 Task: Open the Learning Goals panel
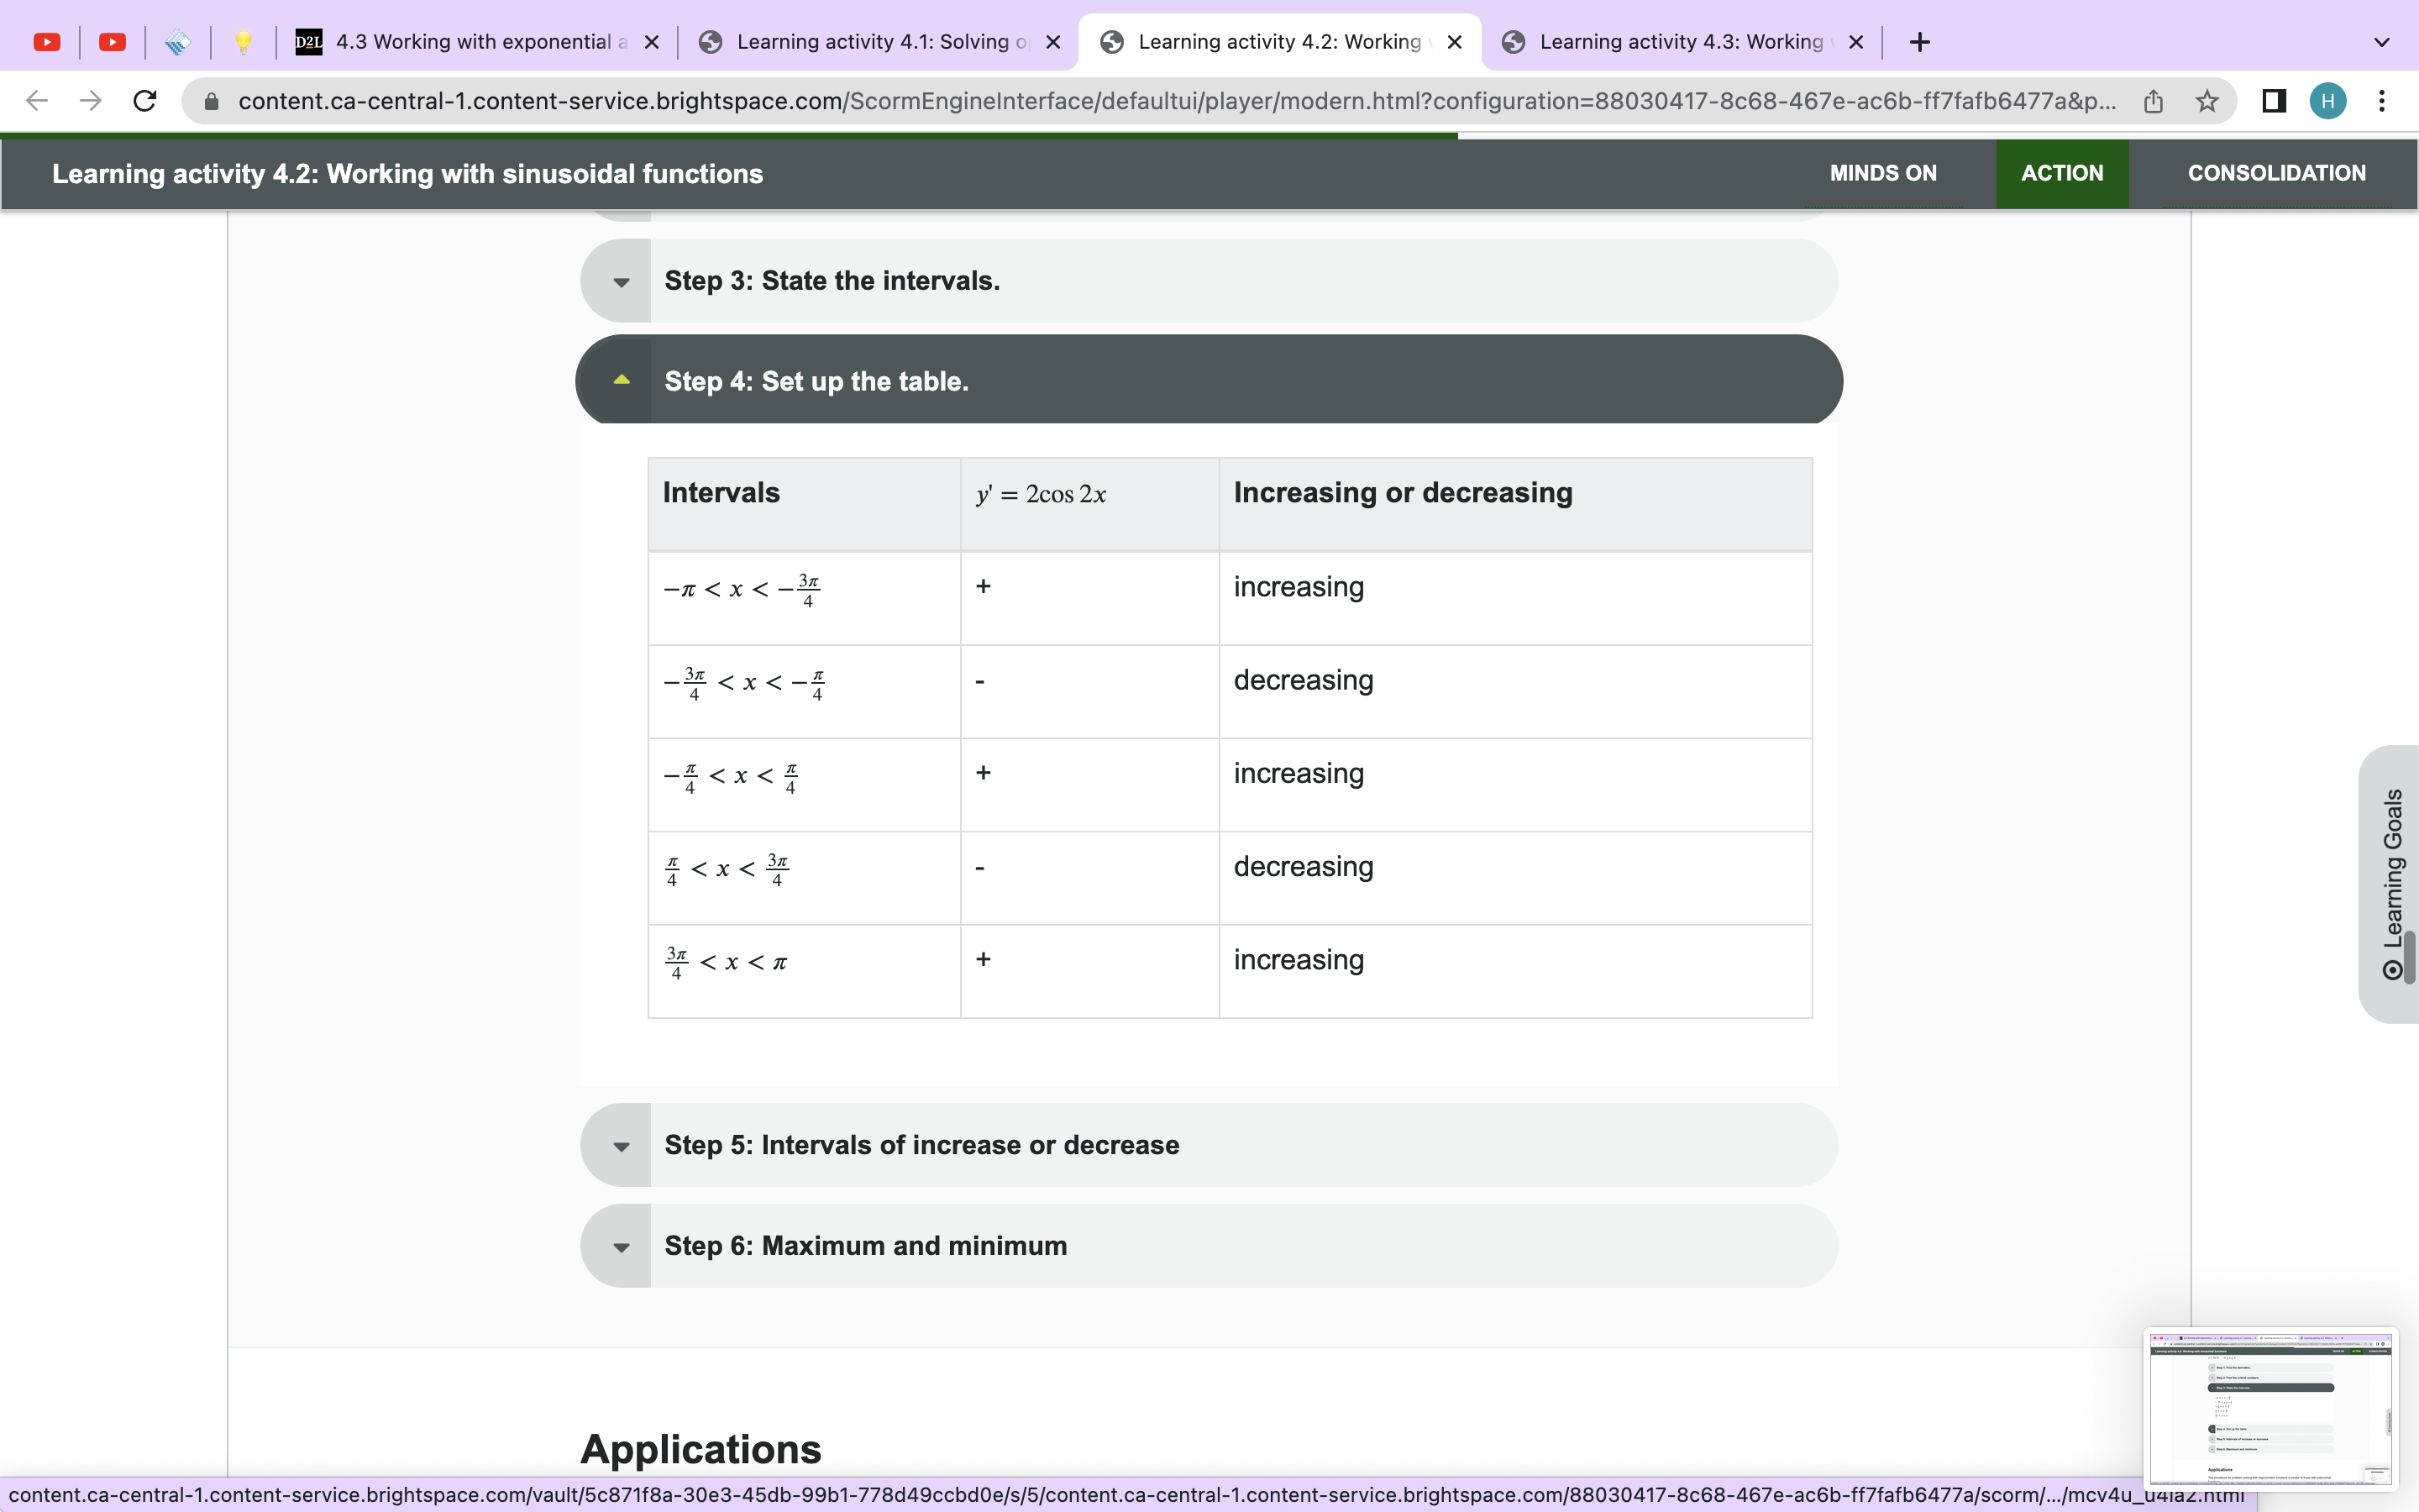2393,880
